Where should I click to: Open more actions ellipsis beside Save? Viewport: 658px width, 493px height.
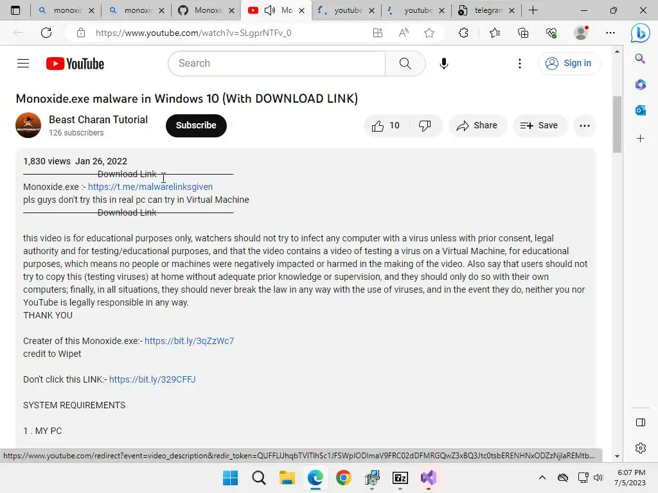(x=585, y=126)
